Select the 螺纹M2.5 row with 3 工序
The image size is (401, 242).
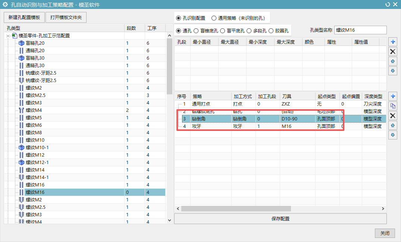85,95
